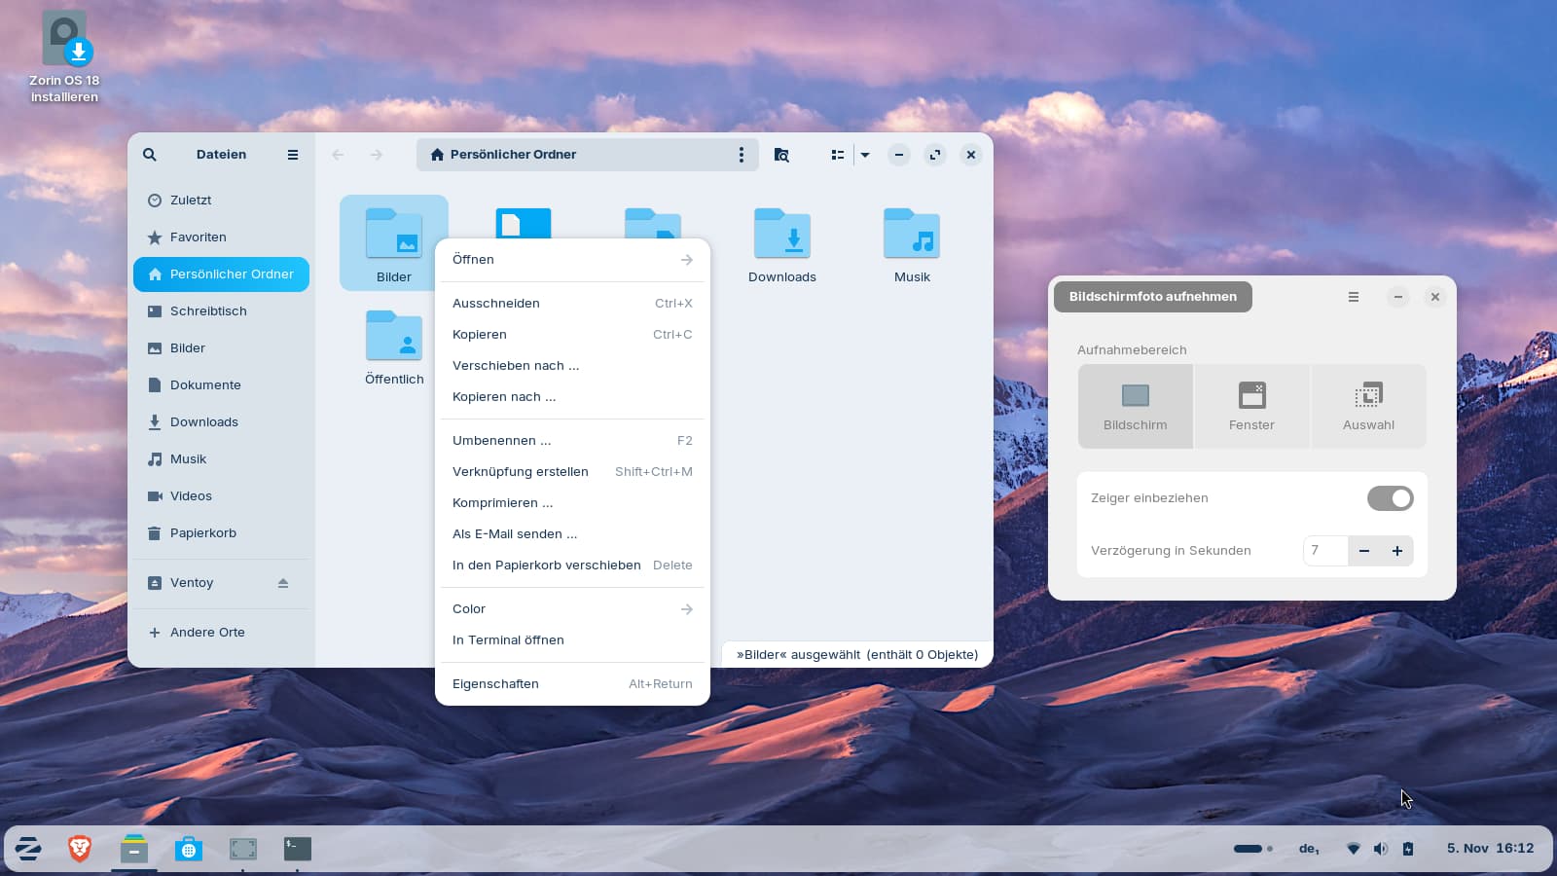This screenshot has width=1557, height=876.
Task: Expand the view options dropdown arrow
Action: point(865,155)
